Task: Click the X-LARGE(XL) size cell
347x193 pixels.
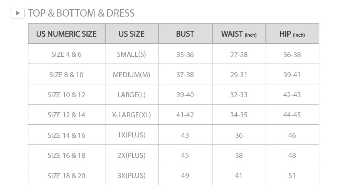Action: tap(131, 115)
